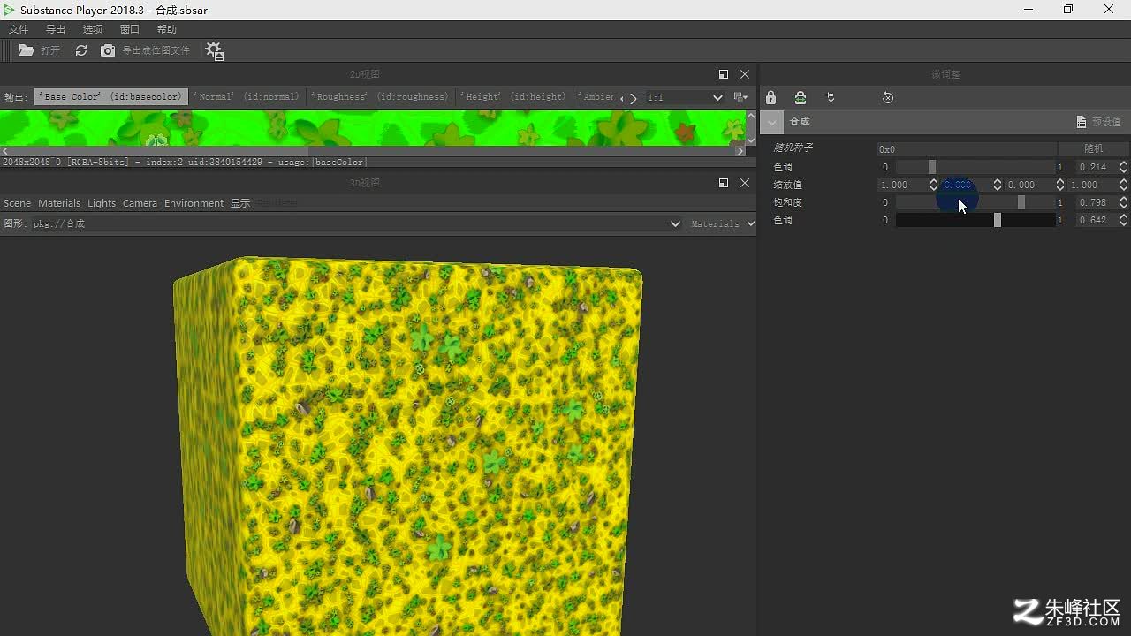Show previous output tabs with left arrow
Viewport: 1131px width, 636px height.
pos(622,98)
